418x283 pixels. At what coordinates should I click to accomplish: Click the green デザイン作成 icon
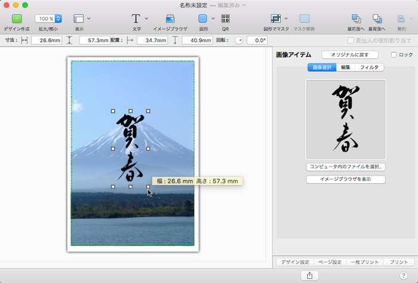click(x=16, y=19)
